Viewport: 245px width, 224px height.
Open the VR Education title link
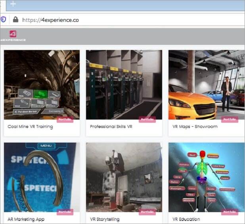pyautogui.click(x=186, y=219)
